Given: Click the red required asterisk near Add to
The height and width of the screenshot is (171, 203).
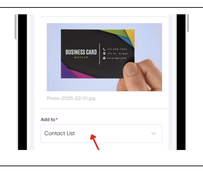Looking at the screenshot, I should click(x=57, y=119).
